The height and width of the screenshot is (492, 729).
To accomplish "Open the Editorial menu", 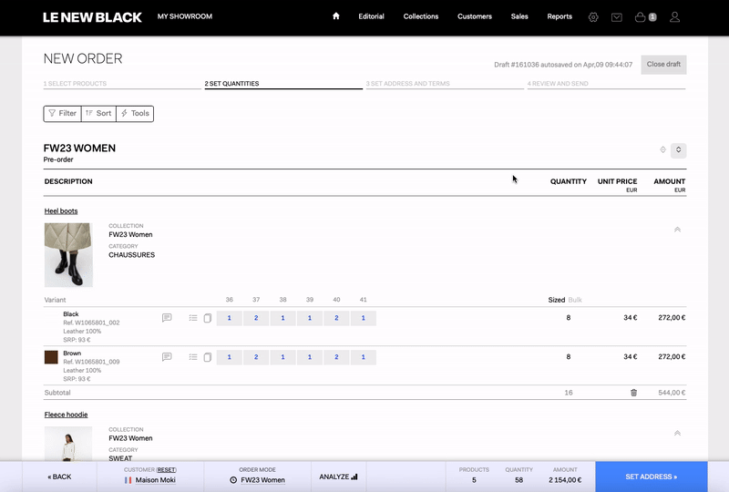I will tap(371, 16).
